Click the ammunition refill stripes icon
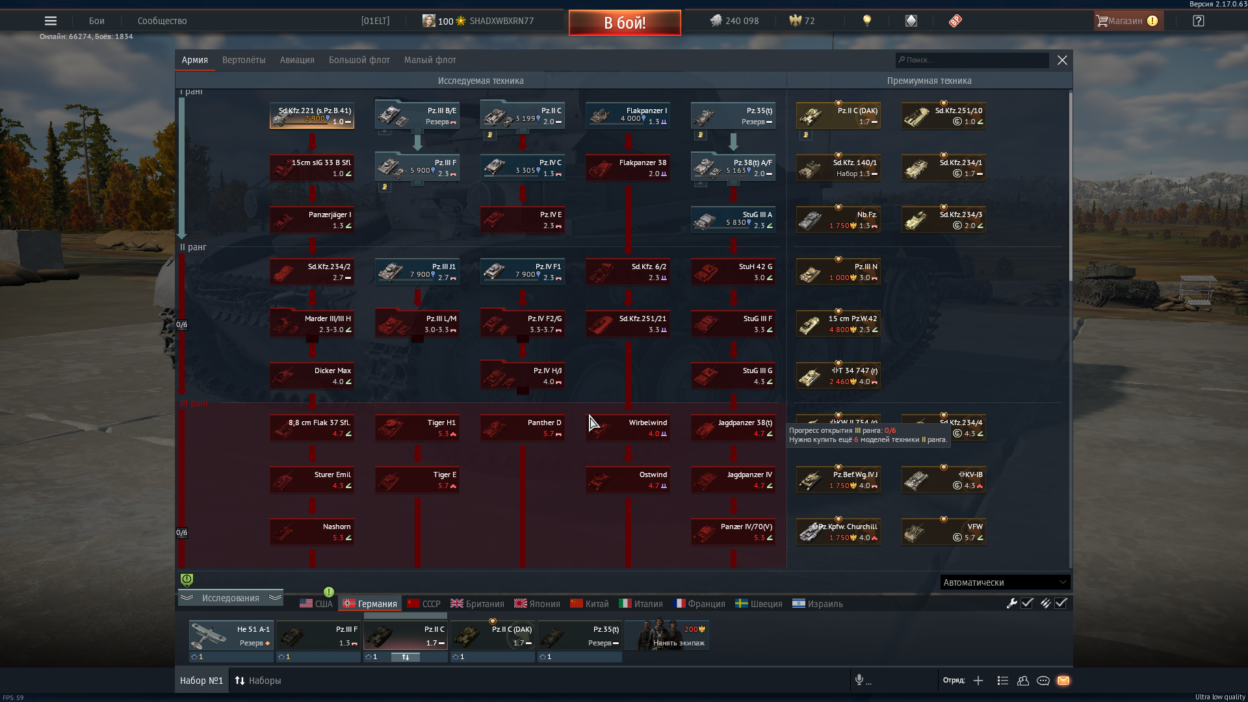The image size is (1248, 702). click(x=1045, y=603)
